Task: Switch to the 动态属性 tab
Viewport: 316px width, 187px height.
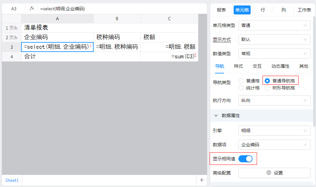Action: point(280,66)
